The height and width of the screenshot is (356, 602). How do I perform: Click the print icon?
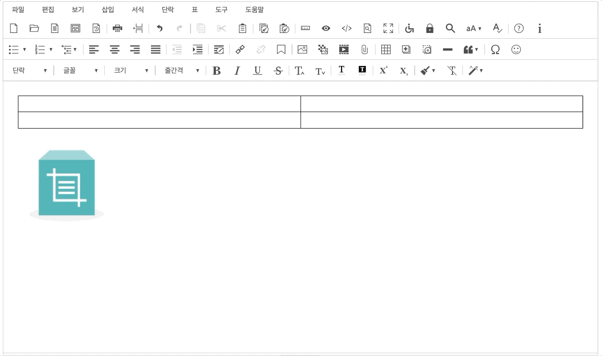[117, 29]
